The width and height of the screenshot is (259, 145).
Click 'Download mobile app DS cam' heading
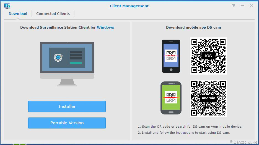coord(193,28)
